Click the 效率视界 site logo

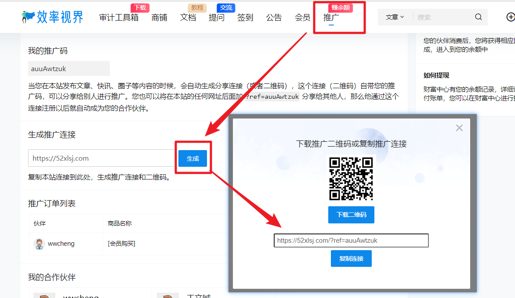click(x=52, y=17)
